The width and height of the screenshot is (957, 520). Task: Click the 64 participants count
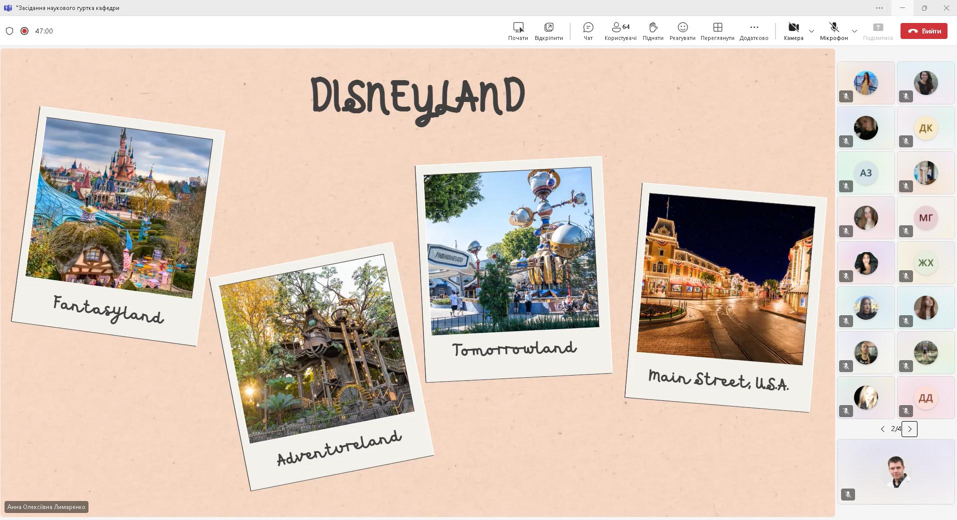point(626,27)
